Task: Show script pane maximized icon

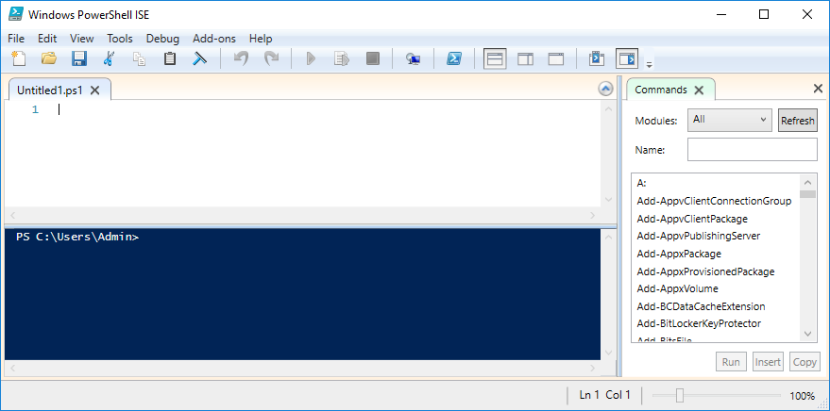Action: pyautogui.click(x=556, y=58)
